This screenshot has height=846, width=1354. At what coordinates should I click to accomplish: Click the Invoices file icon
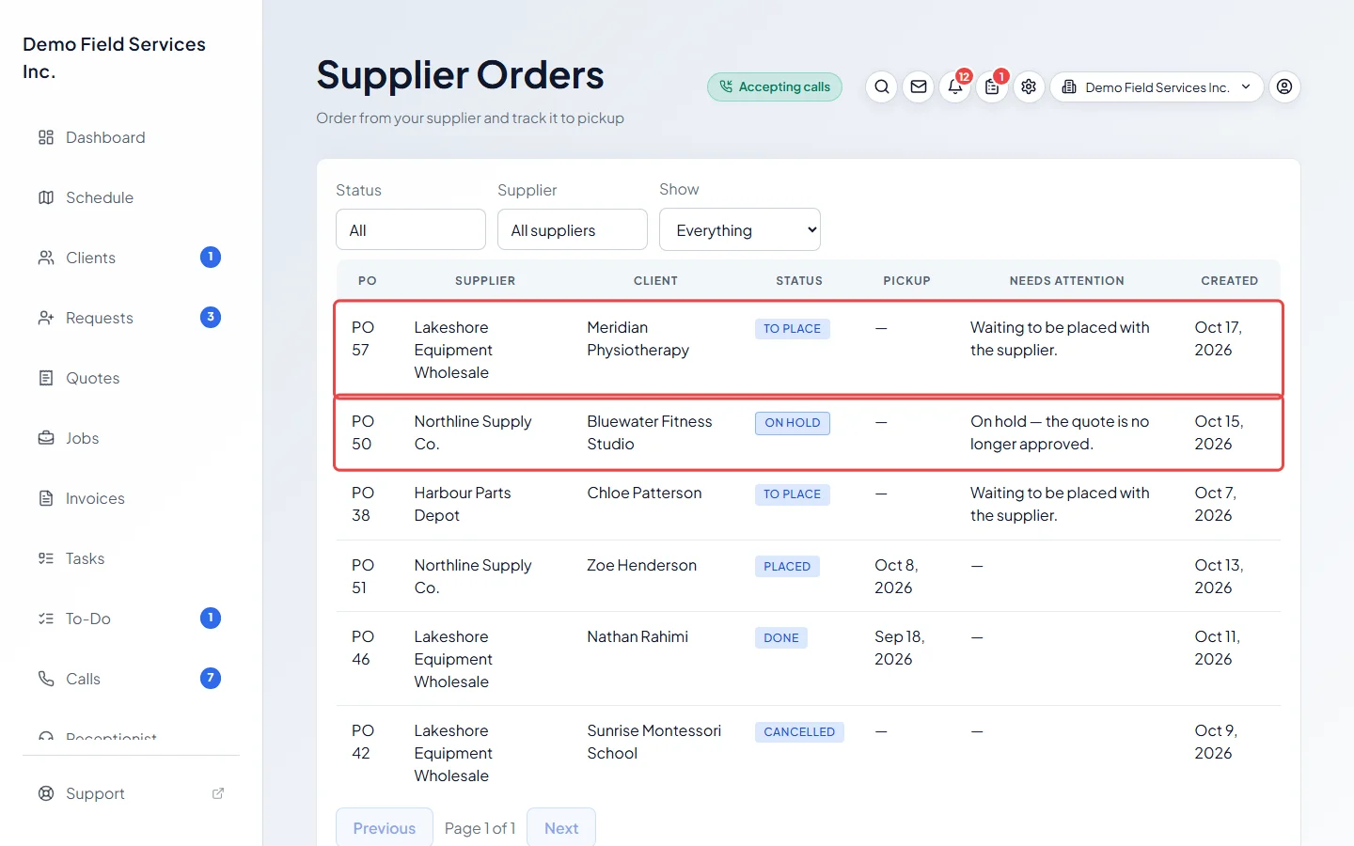point(46,498)
